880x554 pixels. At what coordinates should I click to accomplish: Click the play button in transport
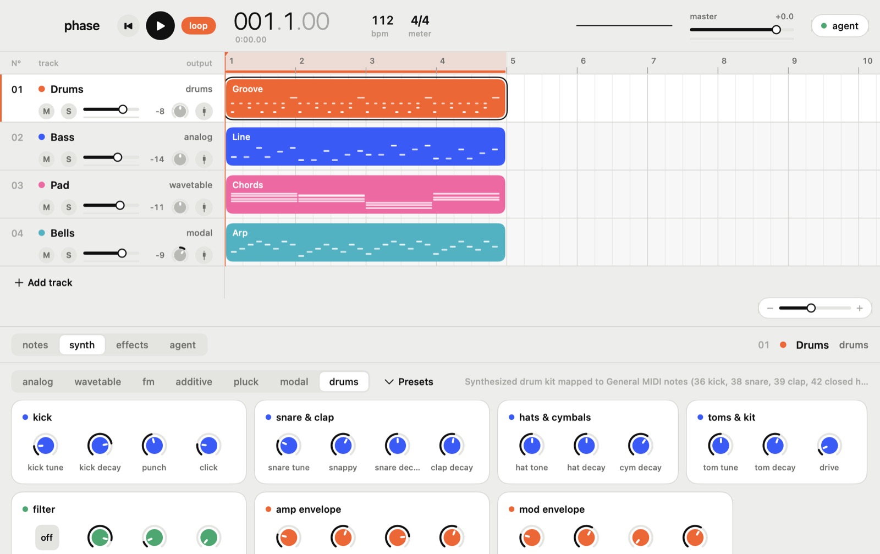click(x=160, y=26)
